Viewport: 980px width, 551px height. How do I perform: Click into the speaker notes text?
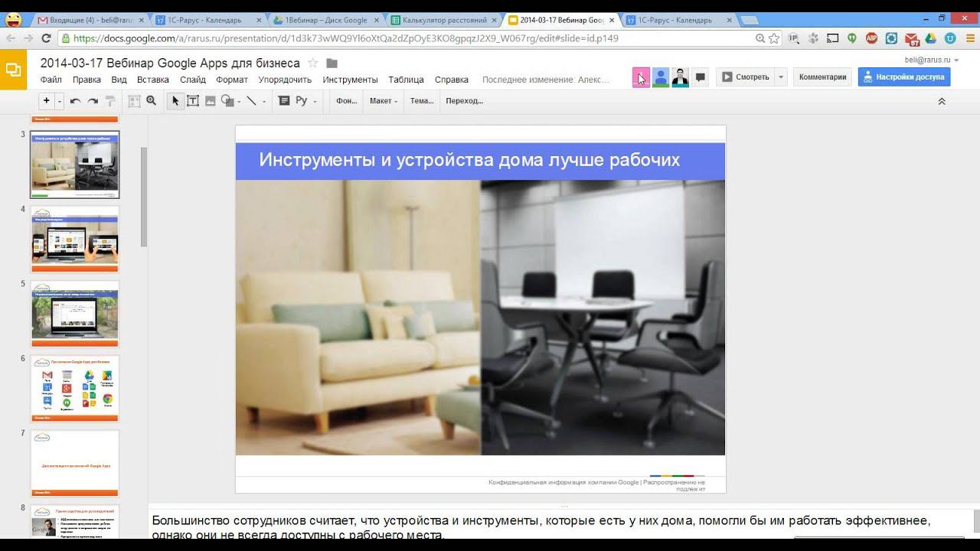coord(541,527)
